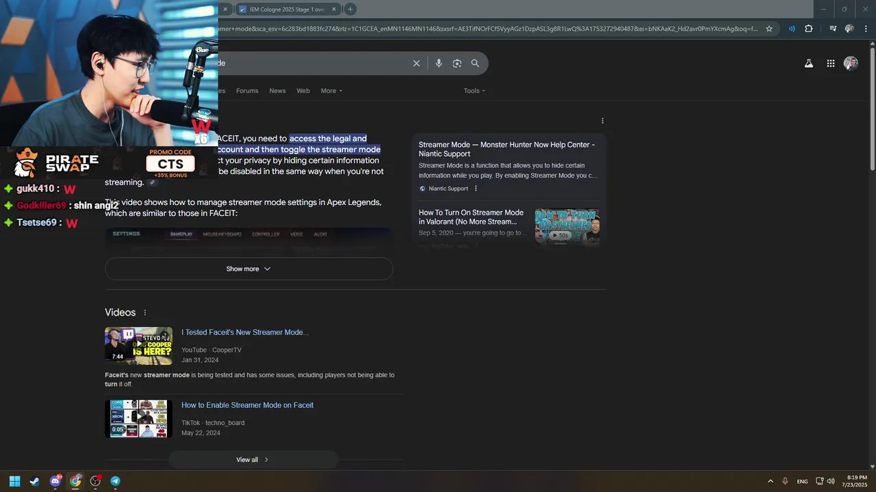Expand the Tools dropdown
The width and height of the screenshot is (876, 492).
(474, 91)
